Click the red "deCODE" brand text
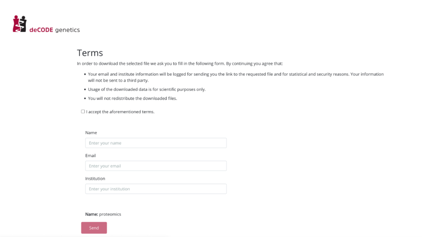This screenshot has width=422, height=237. pos(41,30)
